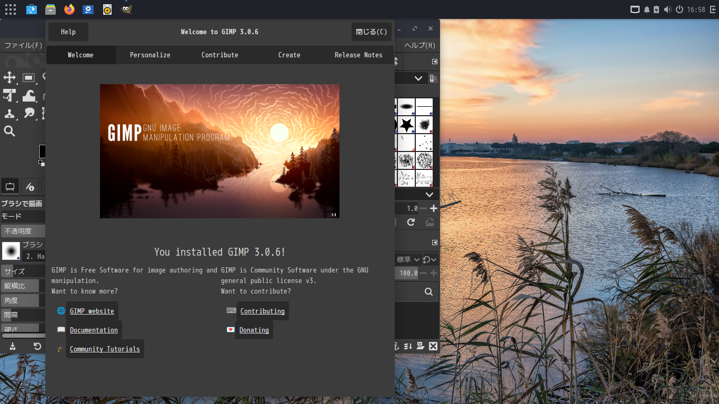Switch to the Personalize tab
Screen dimensions: 719x404
[x=150, y=55]
